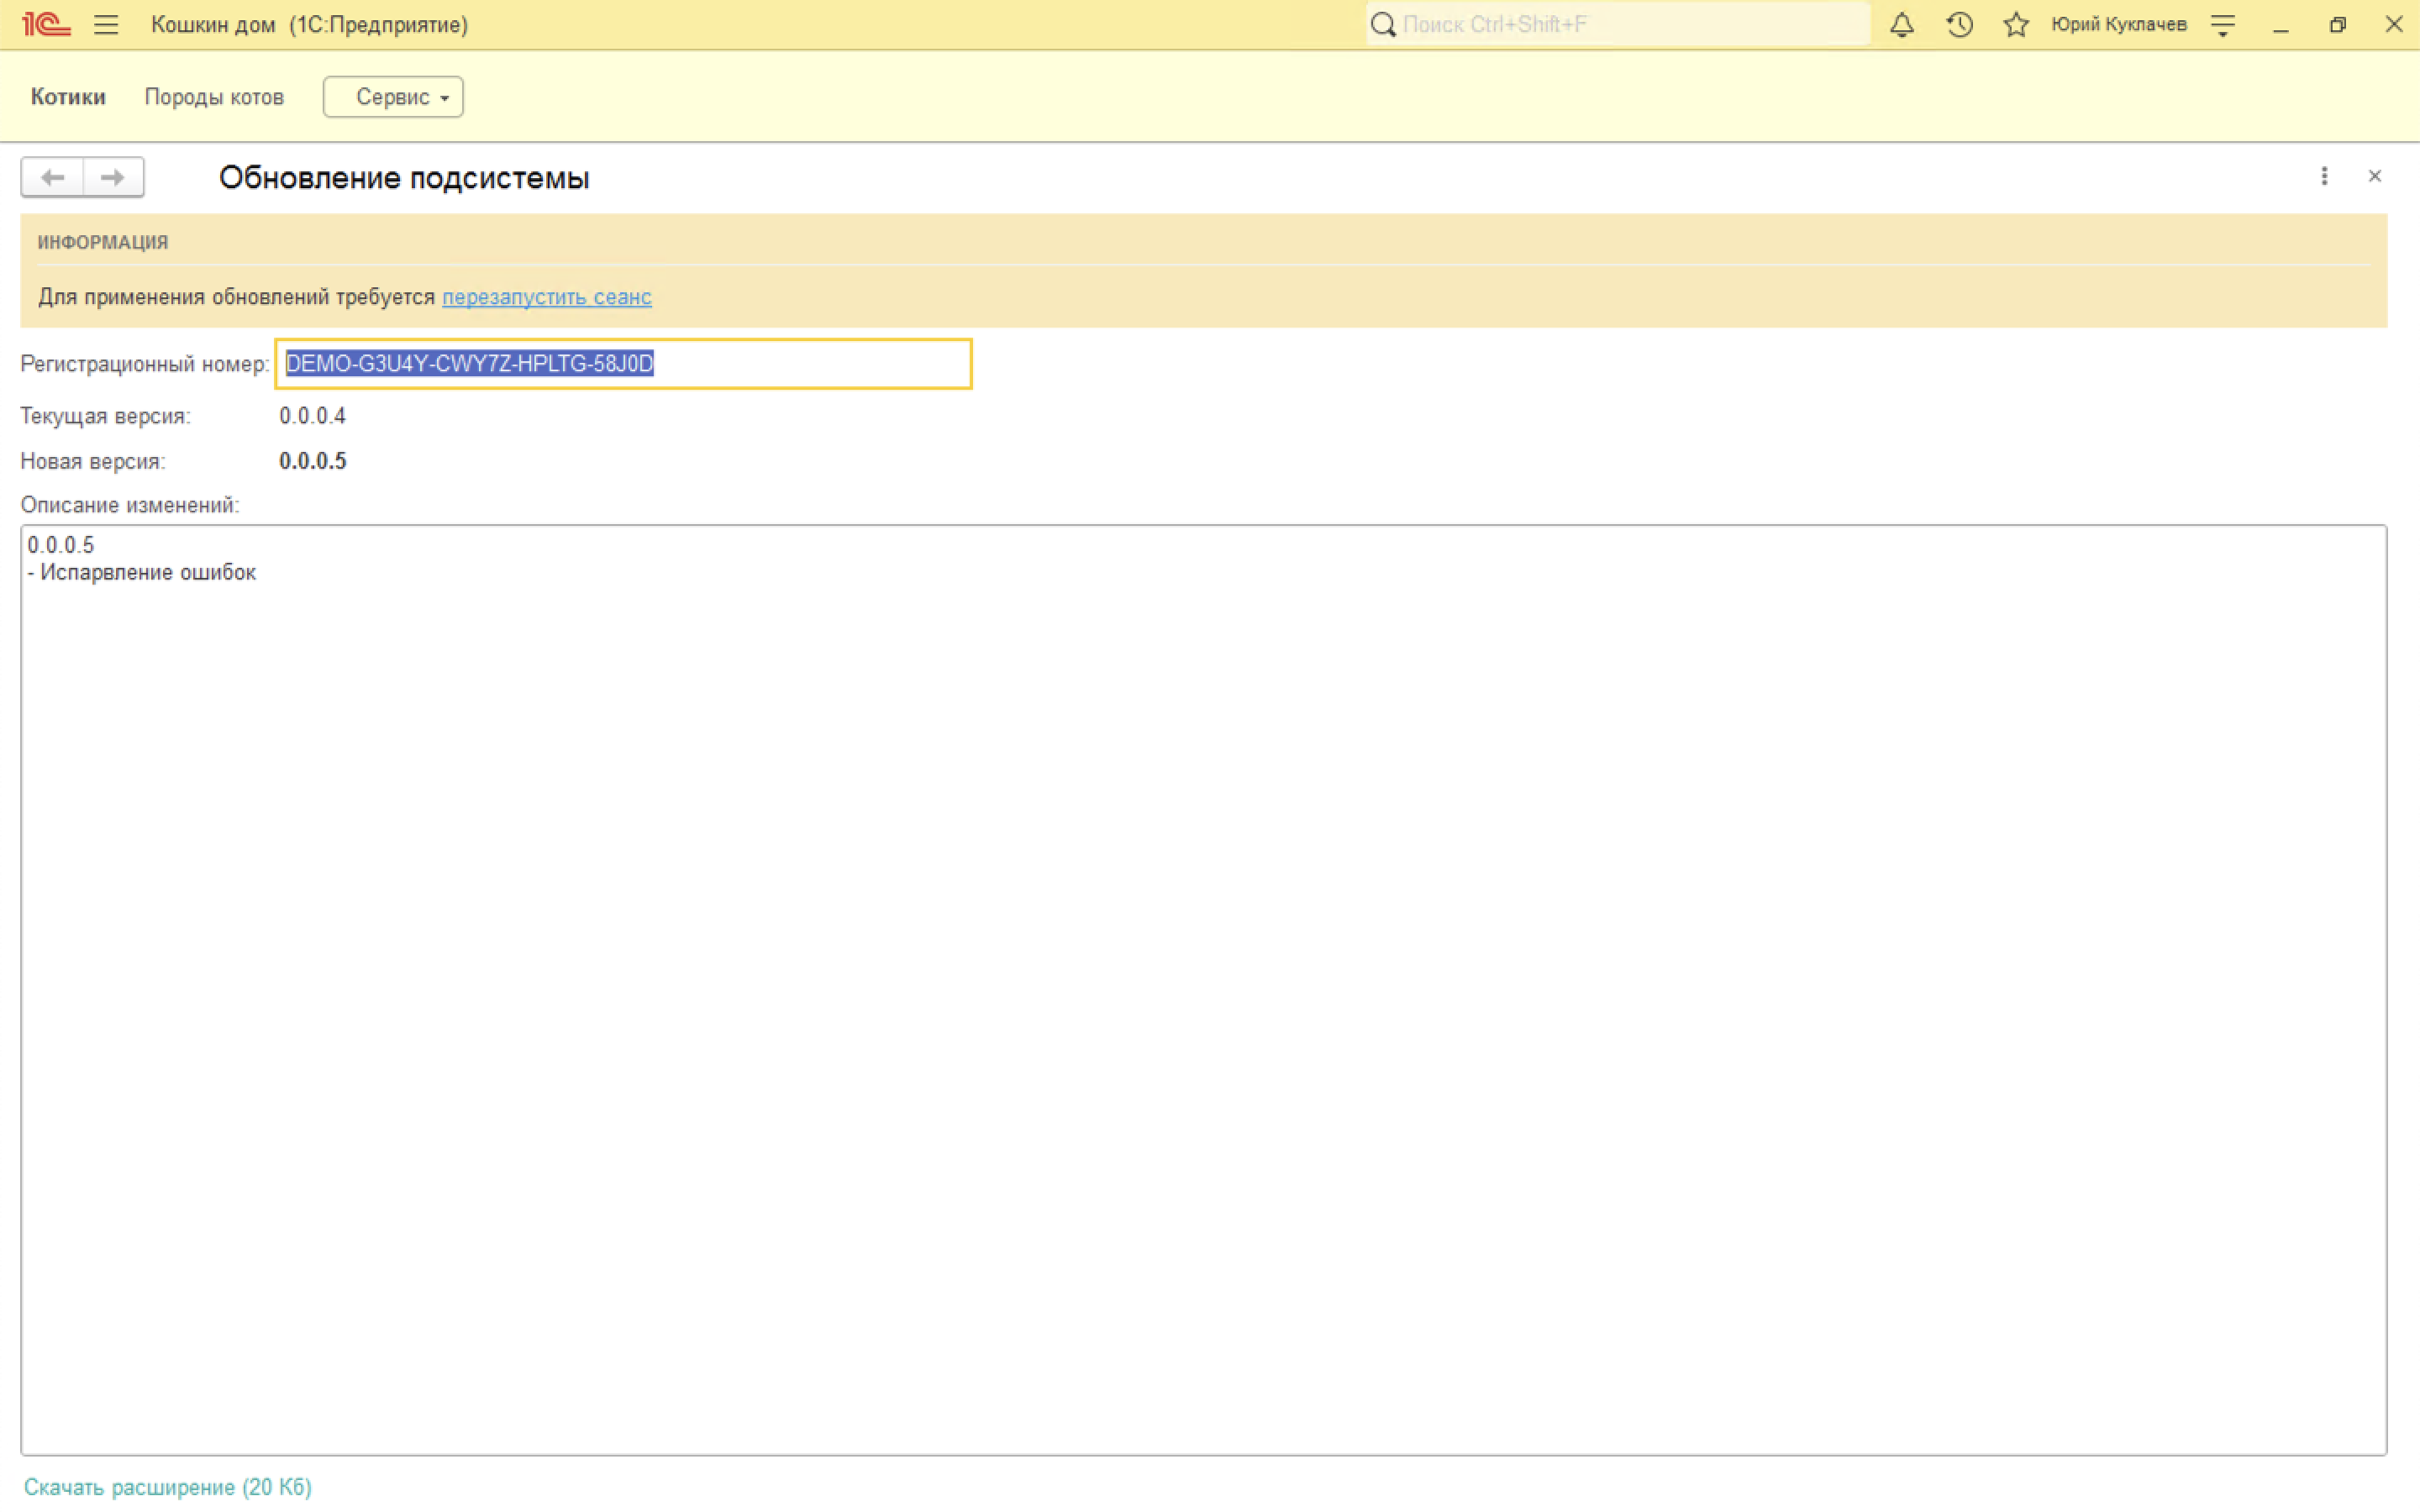Open notifications bell

coord(1902,24)
